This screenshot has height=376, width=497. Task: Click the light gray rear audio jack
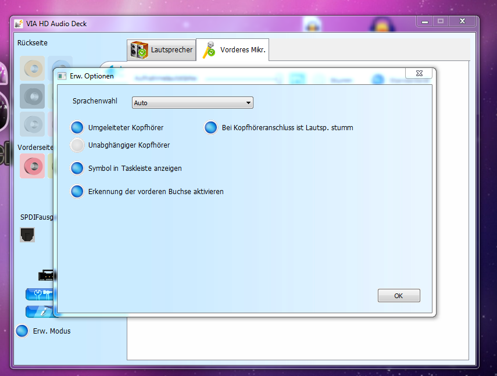pos(33,124)
